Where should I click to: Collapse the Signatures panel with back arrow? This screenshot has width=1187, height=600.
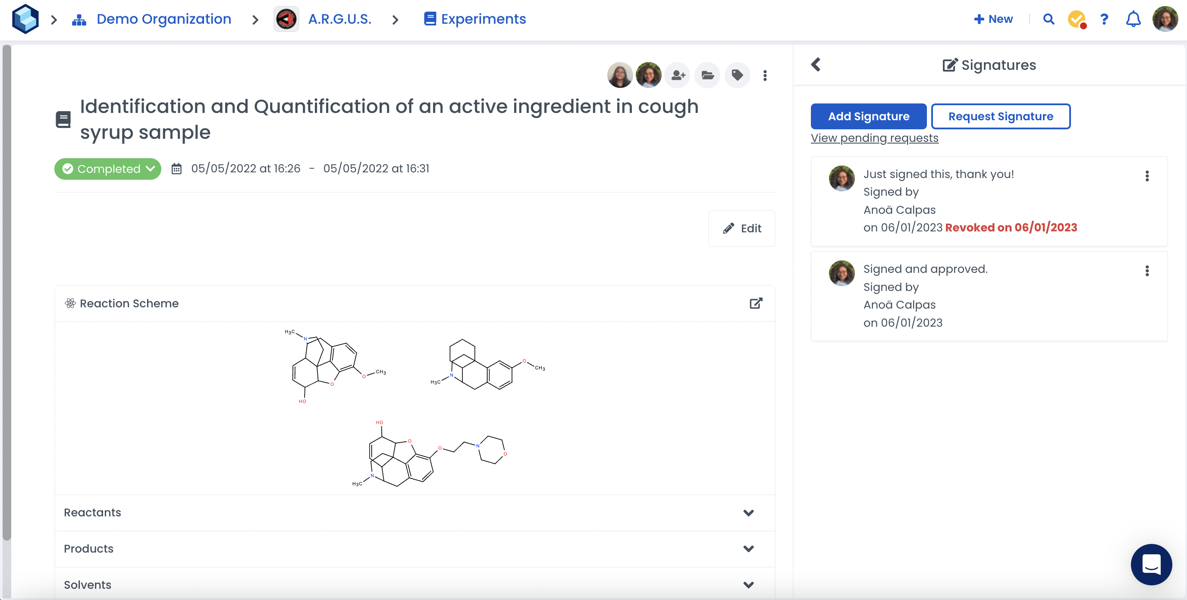point(816,65)
